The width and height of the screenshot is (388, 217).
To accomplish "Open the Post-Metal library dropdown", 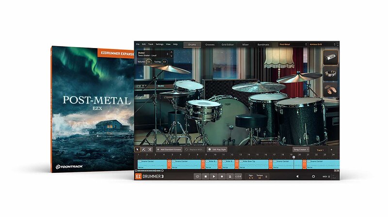I will pos(292,44).
